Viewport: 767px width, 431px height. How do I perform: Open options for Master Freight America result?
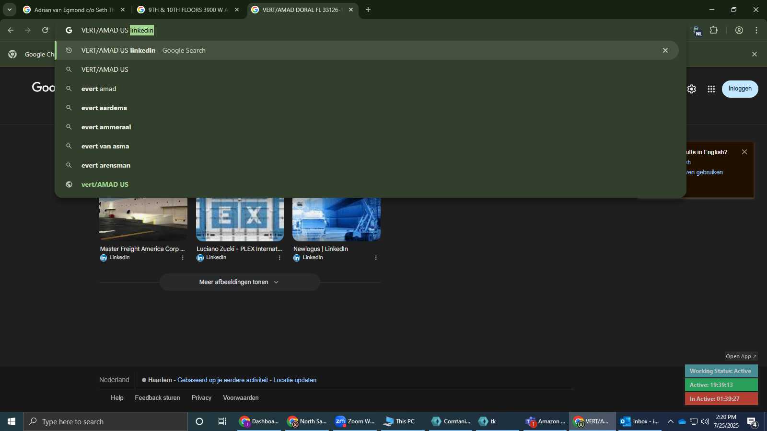click(183, 258)
